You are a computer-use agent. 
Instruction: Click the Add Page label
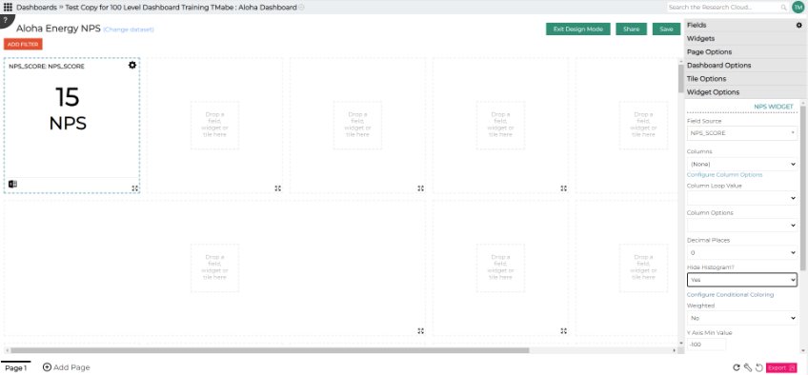[71, 367]
